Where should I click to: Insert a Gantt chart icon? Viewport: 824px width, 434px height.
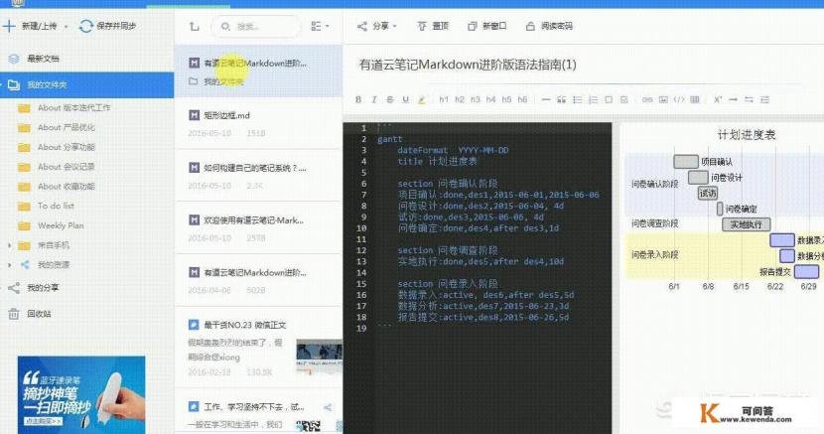coord(764,99)
